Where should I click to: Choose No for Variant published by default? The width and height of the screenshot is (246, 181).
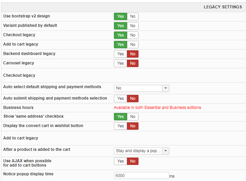tap(133, 26)
